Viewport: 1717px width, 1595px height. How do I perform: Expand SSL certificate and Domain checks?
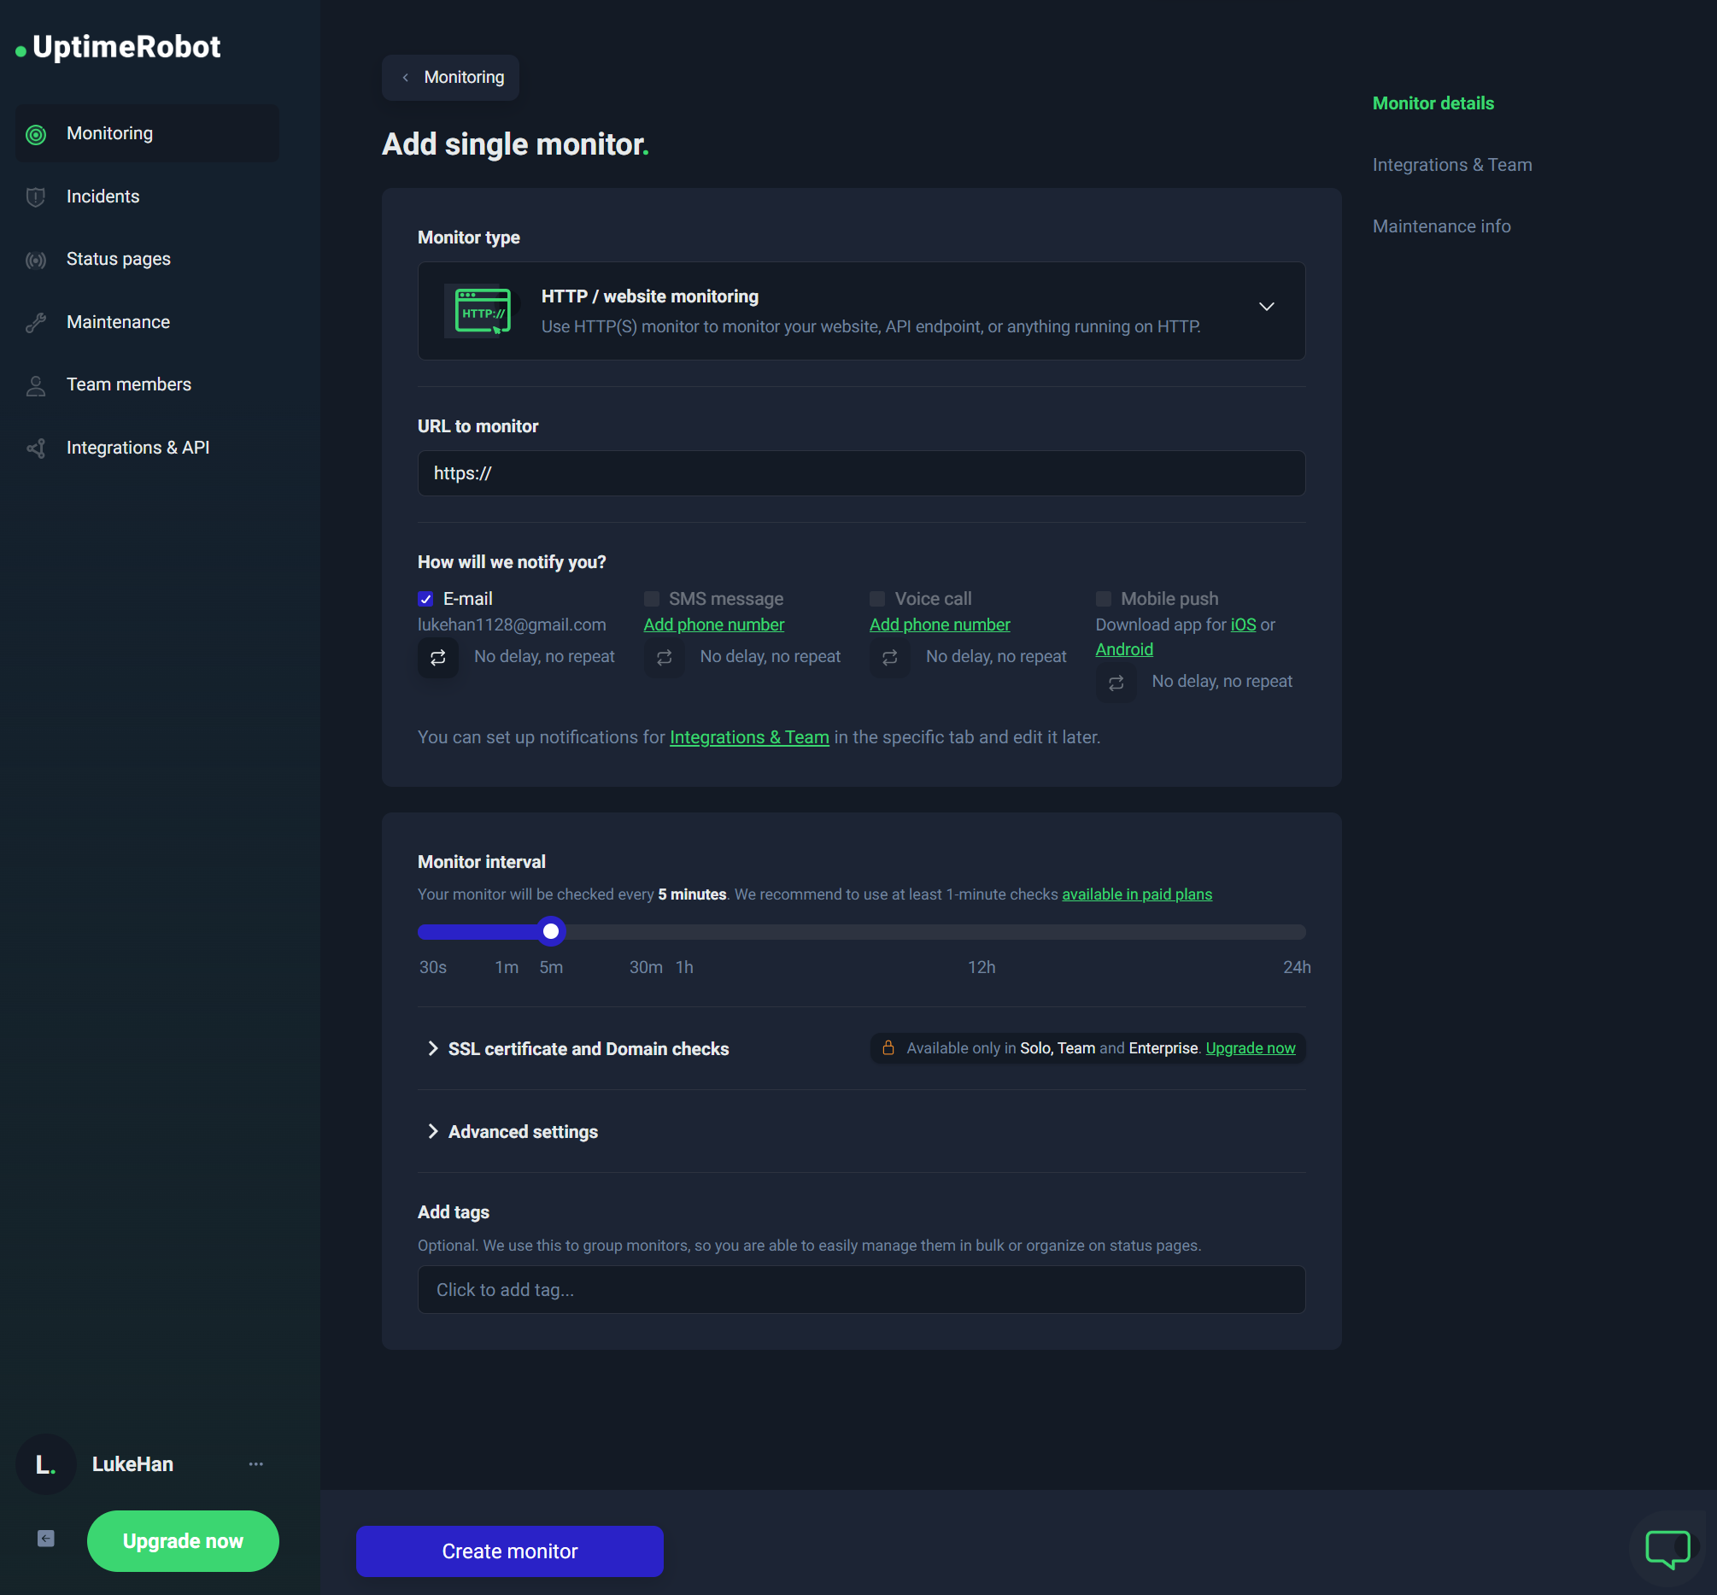click(588, 1048)
